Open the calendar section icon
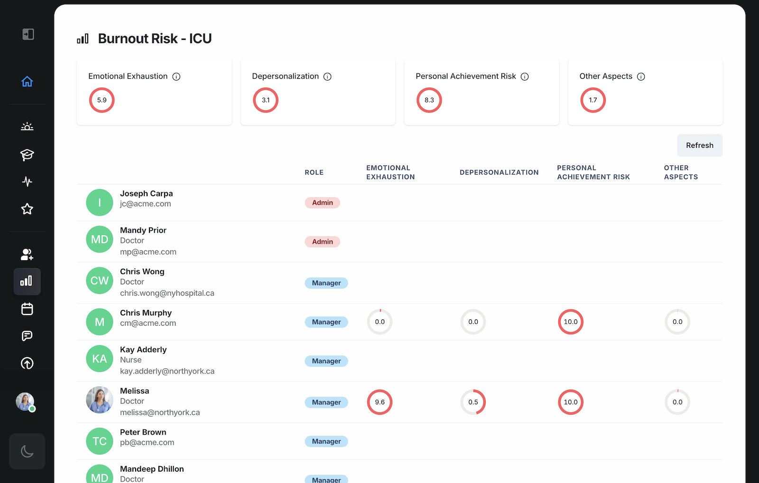The height and width of the screenshot is (483, 759). pyautogui.click(x=27, y=309)
